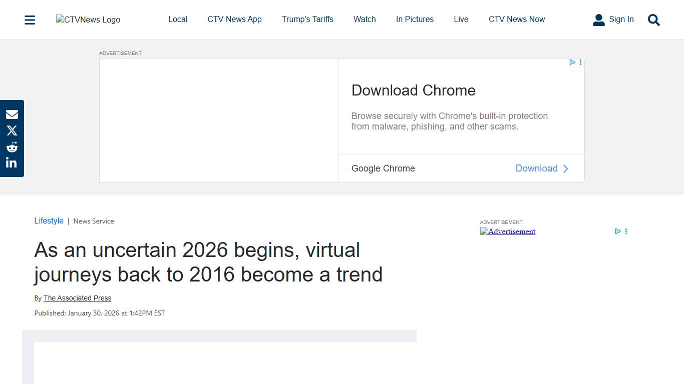Click the article headline about virtual journeys

(208, 262)
